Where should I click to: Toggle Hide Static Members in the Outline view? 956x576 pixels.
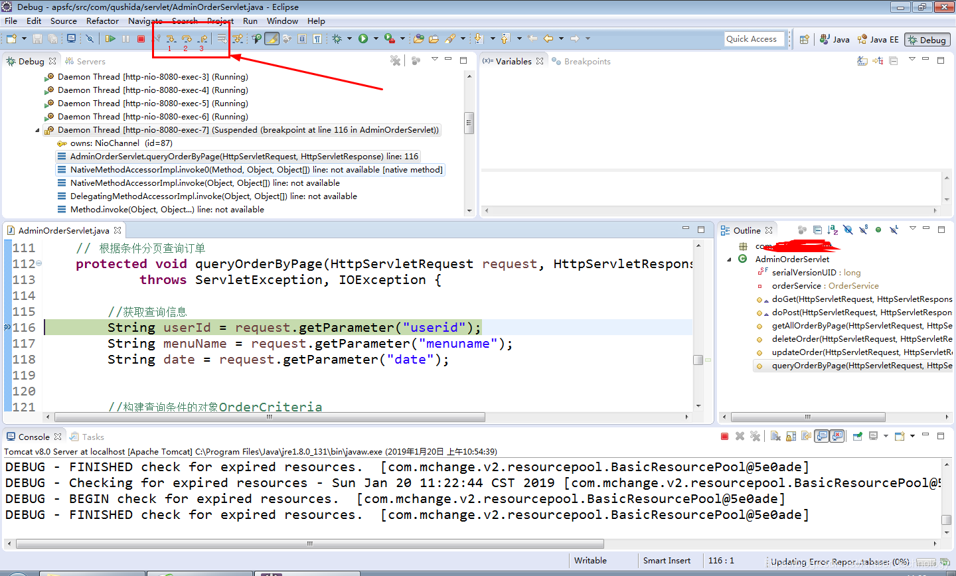(863, 230)
